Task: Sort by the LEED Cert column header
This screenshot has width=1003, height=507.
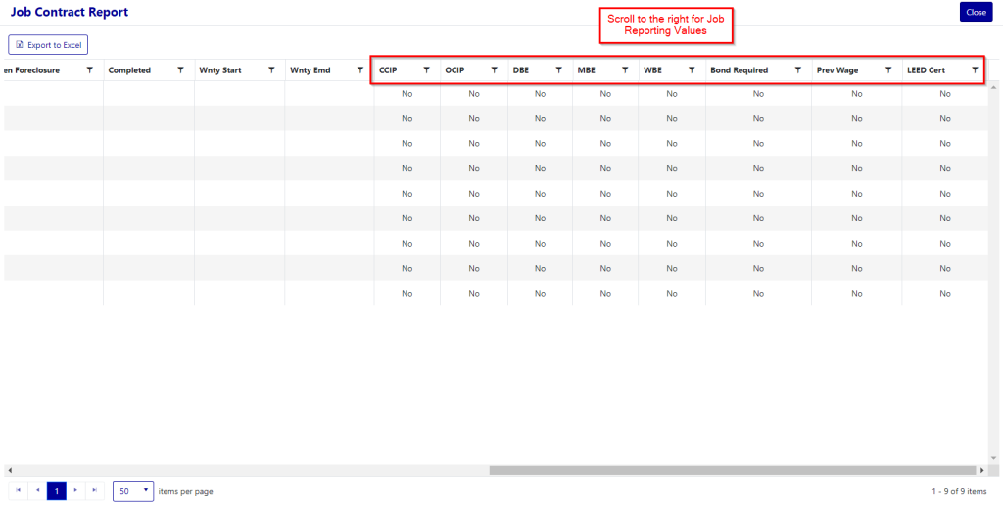Action: [x=927, y=70]
